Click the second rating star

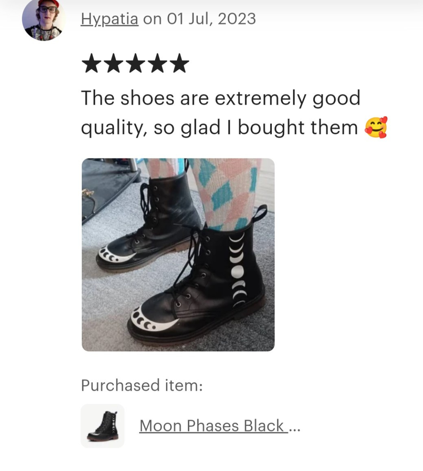[114, 64]
